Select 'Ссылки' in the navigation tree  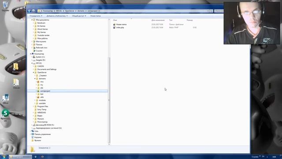coord(39,51)
